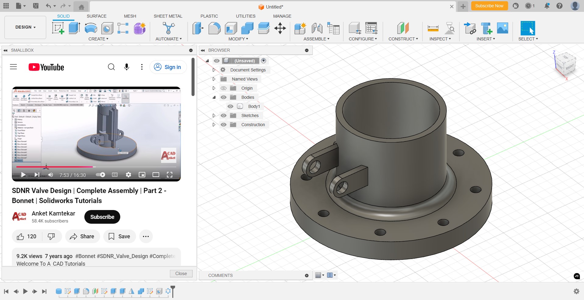Open the DESIGN workspace dropdown
Image resolution: width=584 pixels, height=300 pixels.
pyautogui.click(x=25, y=27)
